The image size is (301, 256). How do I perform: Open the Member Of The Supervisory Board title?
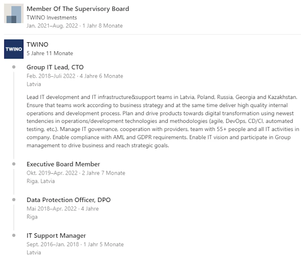pyautogui.click(x=78, y=9)
